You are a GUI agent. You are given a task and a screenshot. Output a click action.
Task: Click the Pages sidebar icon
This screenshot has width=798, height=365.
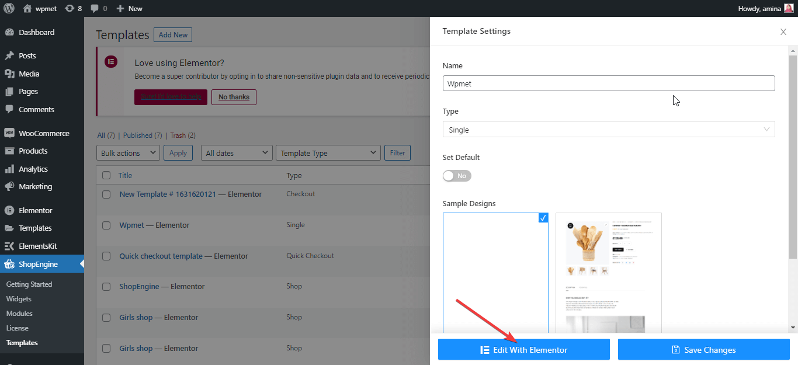(9, 92)
